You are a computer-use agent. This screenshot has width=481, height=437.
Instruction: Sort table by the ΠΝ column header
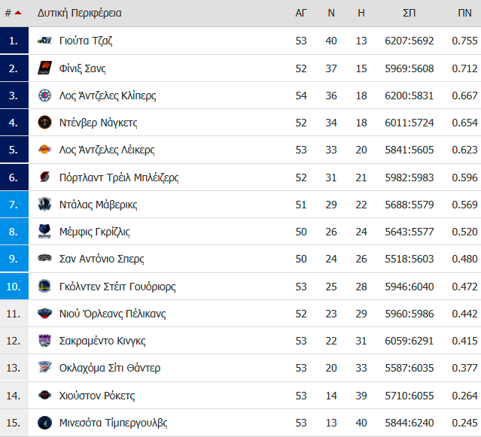(x=464, y=13)
